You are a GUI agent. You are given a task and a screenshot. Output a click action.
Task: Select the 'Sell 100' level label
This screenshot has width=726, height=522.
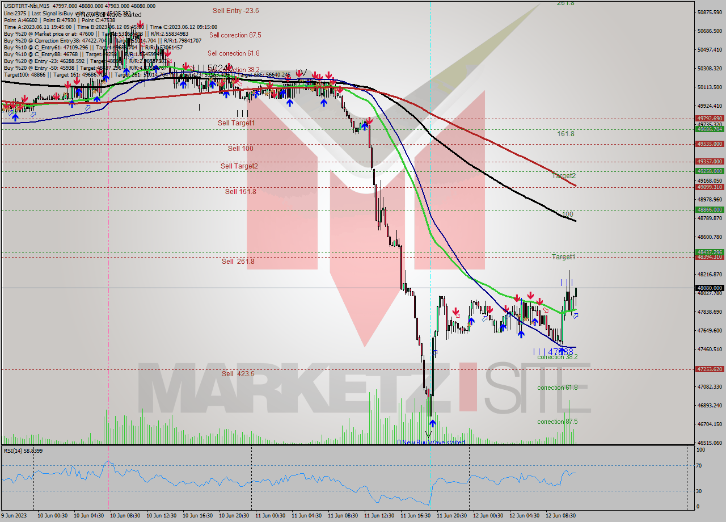point(240,149)
